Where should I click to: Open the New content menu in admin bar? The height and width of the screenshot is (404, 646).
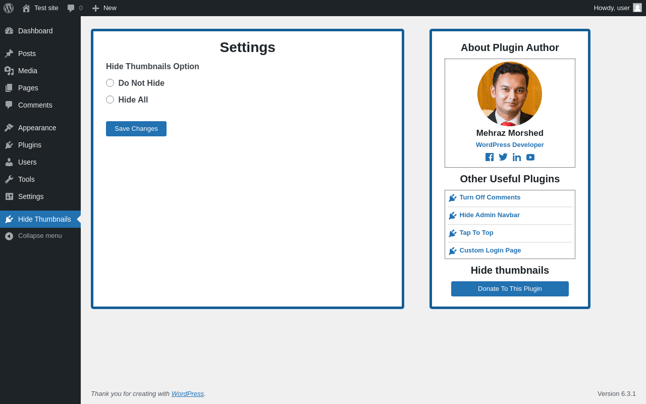tap(104, 8)
